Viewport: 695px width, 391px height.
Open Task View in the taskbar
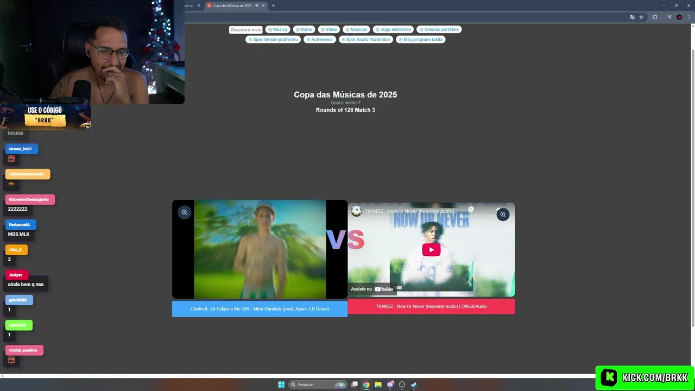(355, 384)
